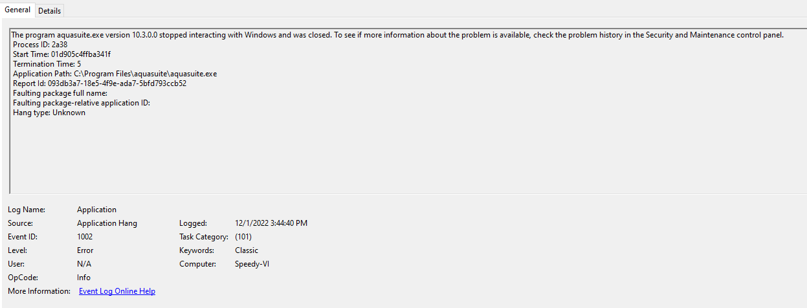Click the Source value Application Hang
807x308 pixels.
pos(107,223)
